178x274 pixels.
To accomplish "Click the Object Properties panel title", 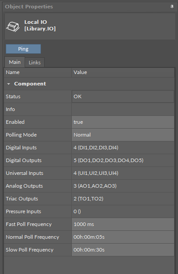I will (29, 7).
